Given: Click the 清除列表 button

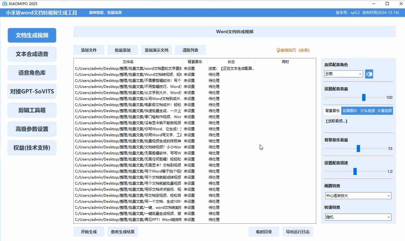Looking at the screenshot, I should tap(190, 50).
